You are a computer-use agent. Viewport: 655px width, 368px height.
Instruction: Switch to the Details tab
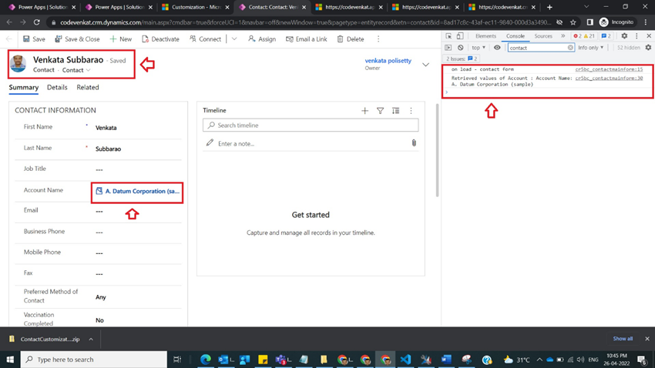(x=57, y=87)
